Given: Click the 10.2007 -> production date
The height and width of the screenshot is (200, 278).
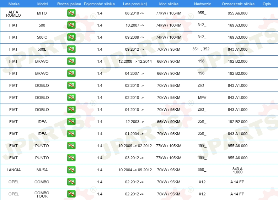Looking at the screenshot, I should [135, 25].
